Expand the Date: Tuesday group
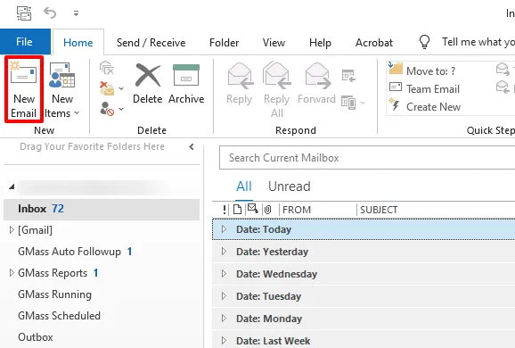515x348 pixels. pyautogui.click(x=224, y=296)
